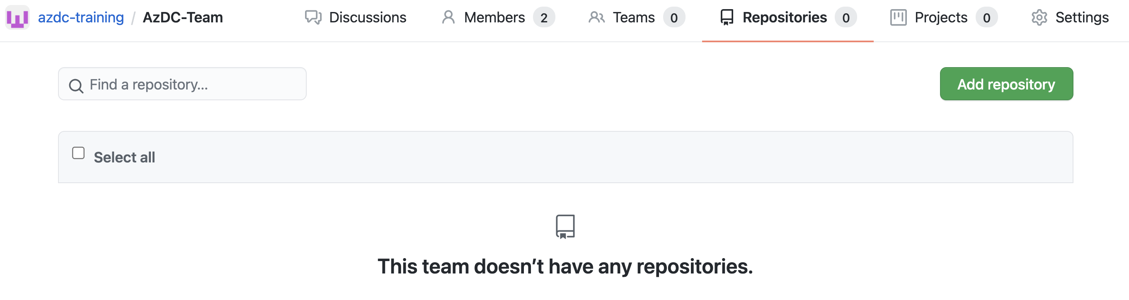1129x300 pixels.
Task: Click the azdc-training organization avatar icon
Action: click(x=17, y=17)
